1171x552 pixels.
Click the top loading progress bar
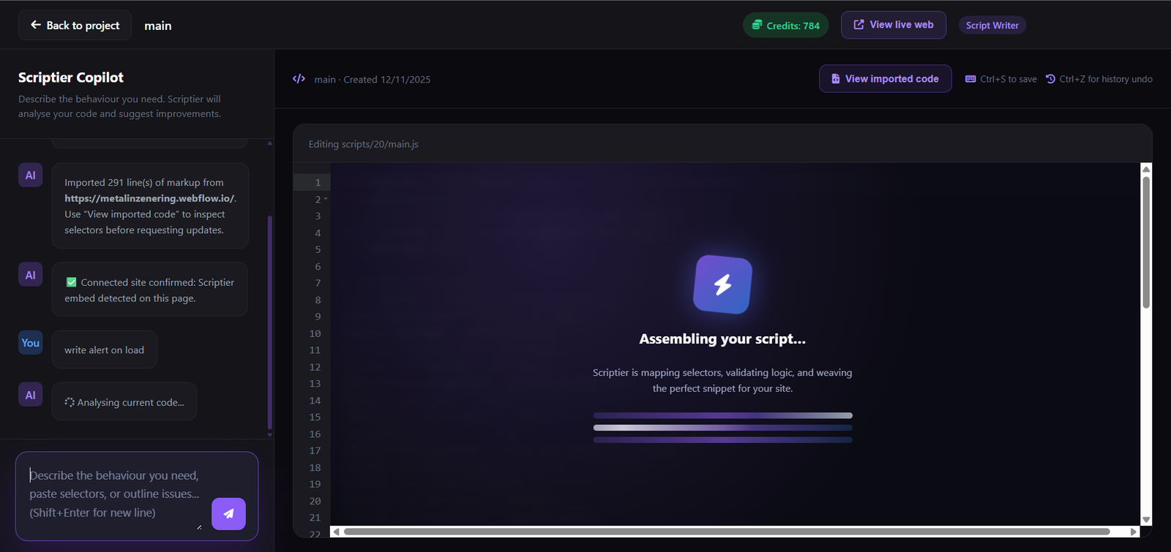pos(722,415)
